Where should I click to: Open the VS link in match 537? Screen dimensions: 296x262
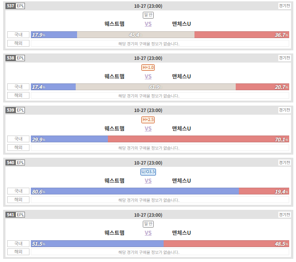(x=148, y=24)
